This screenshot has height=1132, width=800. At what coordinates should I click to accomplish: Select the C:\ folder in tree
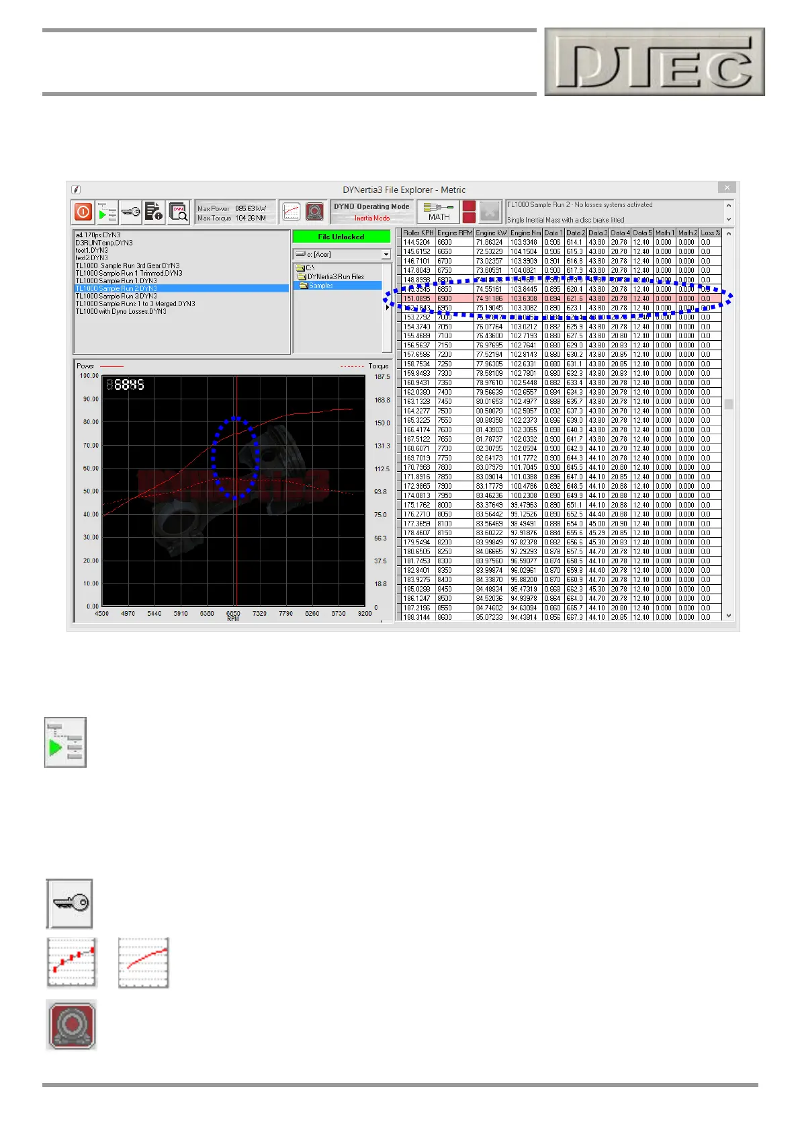point(306,268)
